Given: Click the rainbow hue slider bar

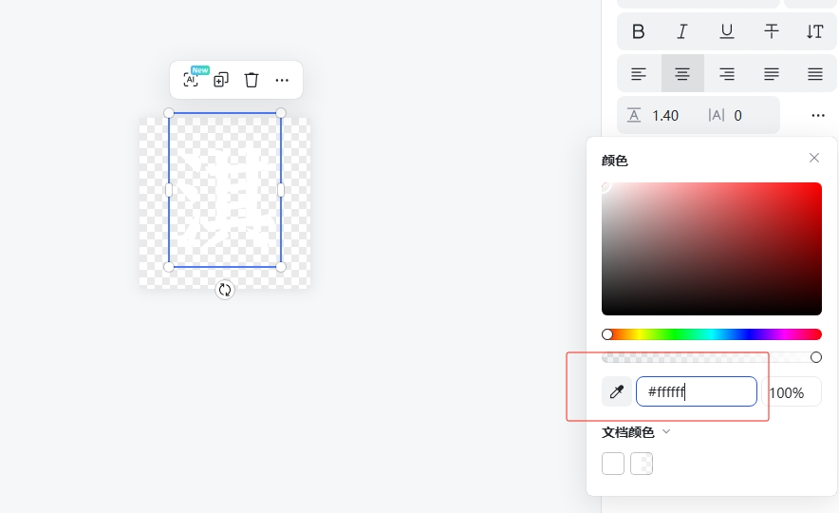Looking at the screenshot, I should tap(712, 334).
